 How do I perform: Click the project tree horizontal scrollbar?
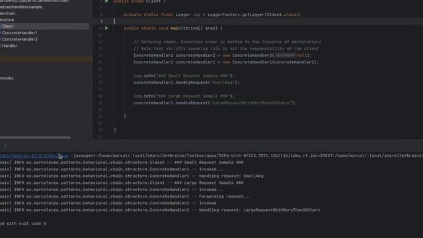tap(35, 138)
